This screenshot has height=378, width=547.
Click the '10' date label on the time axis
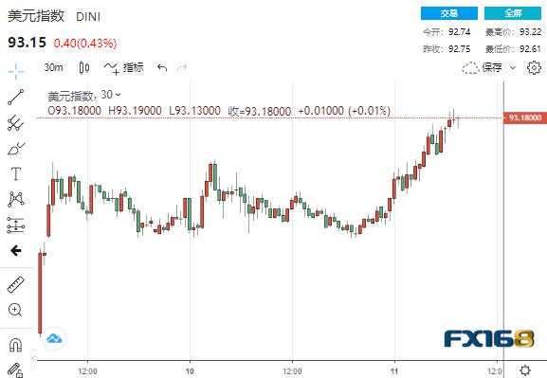(x=190, y=371)
